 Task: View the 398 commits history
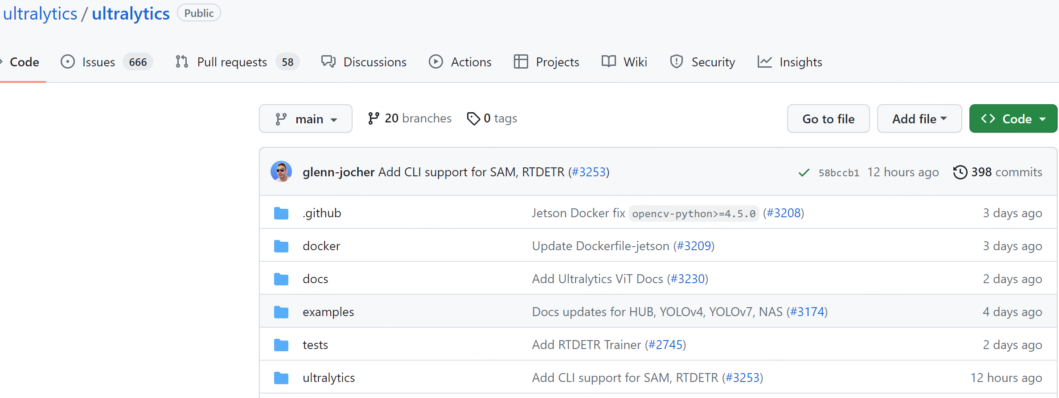[998, 172]
